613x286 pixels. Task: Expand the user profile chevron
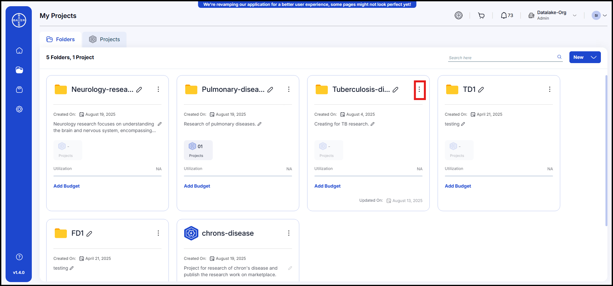click(x=605, y=15)
